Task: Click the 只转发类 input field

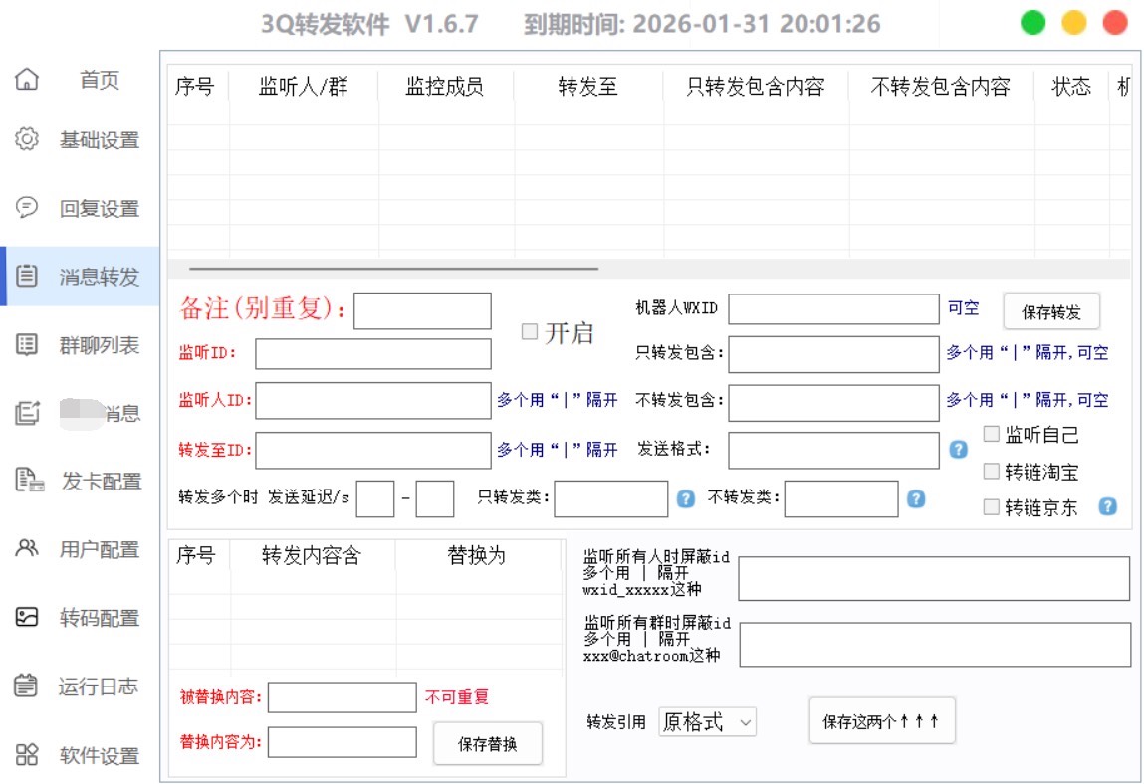Action: point(610,498)
